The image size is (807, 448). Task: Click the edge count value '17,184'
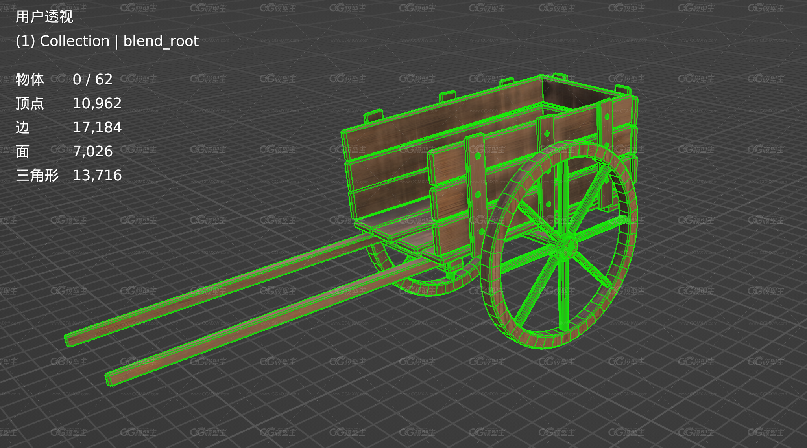97,128
